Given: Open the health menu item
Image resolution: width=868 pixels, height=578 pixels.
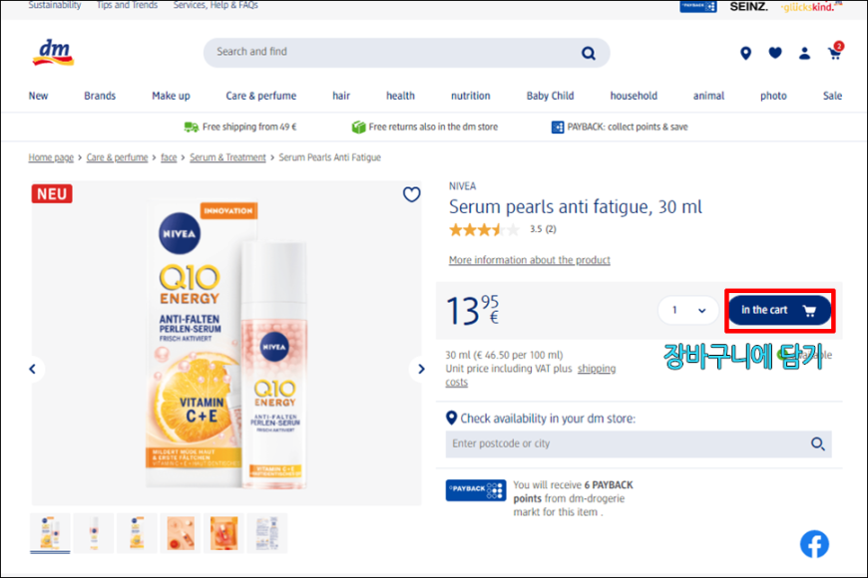Looking at the screenshot, I should click(400, 96).
